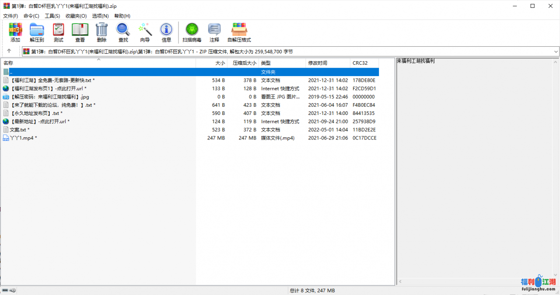Open the 注释 (Comment) toolbar icon
560x295 pixels.
coord(214,32)
